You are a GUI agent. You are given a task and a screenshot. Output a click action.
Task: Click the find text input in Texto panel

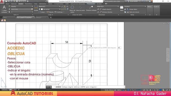tap(21, 9)
